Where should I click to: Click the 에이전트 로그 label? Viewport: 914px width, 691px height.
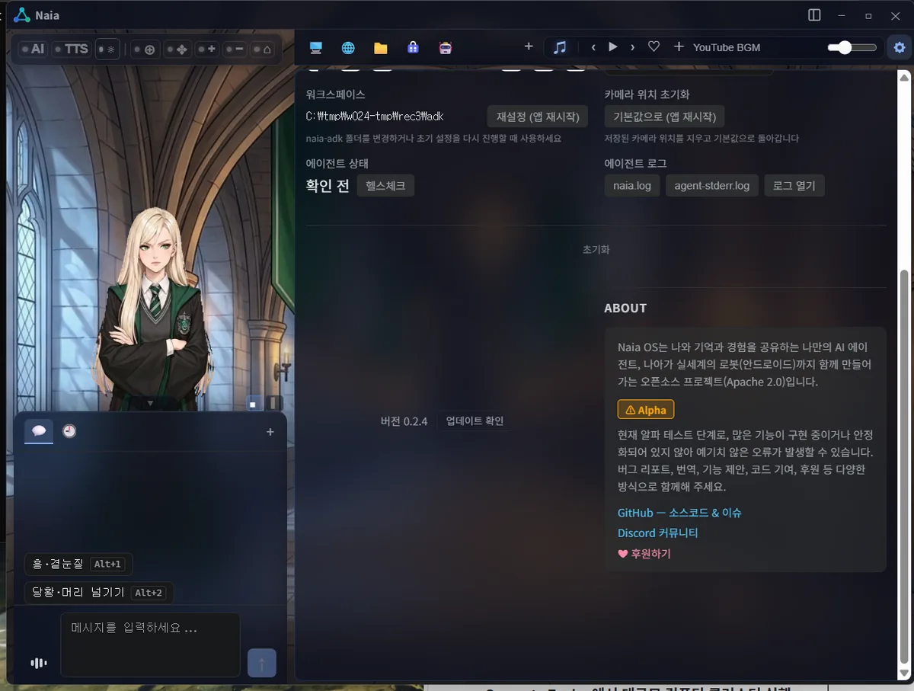pos(635,164)
